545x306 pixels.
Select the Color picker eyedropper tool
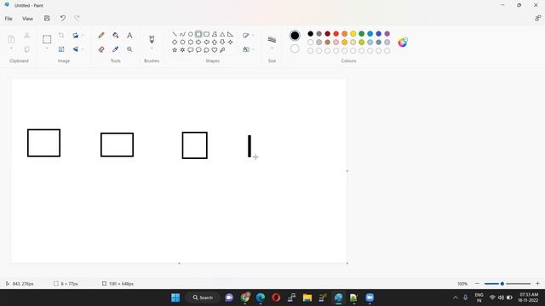(116, 49)
